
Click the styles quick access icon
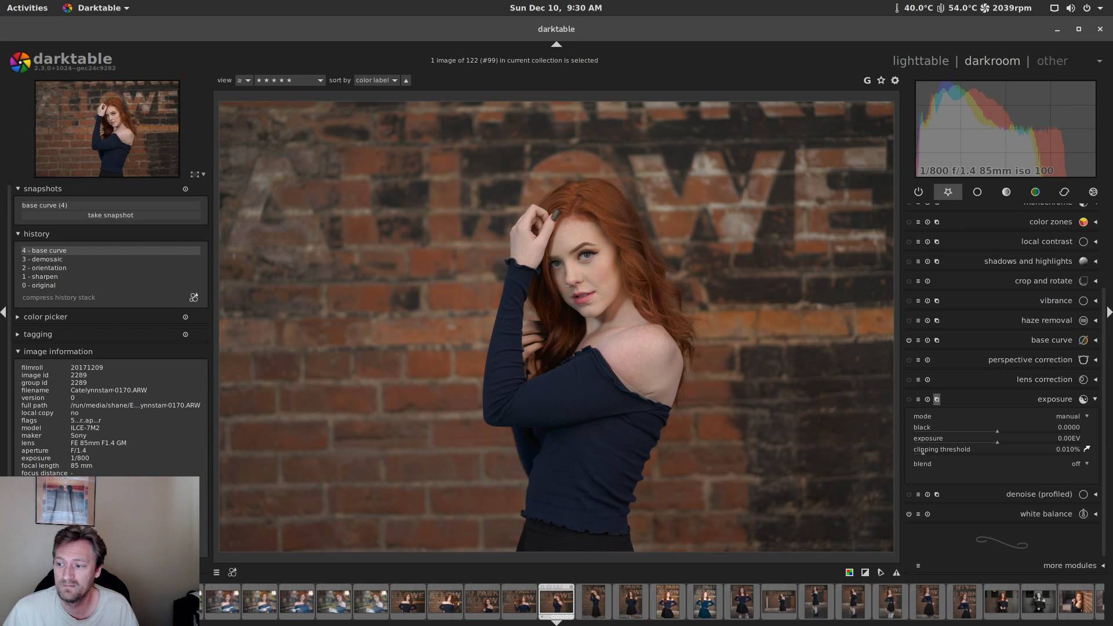pos(232,573)
